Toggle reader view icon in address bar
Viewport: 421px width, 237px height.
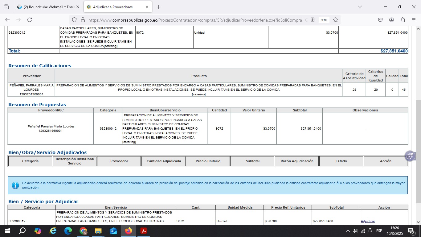(313, 20)
